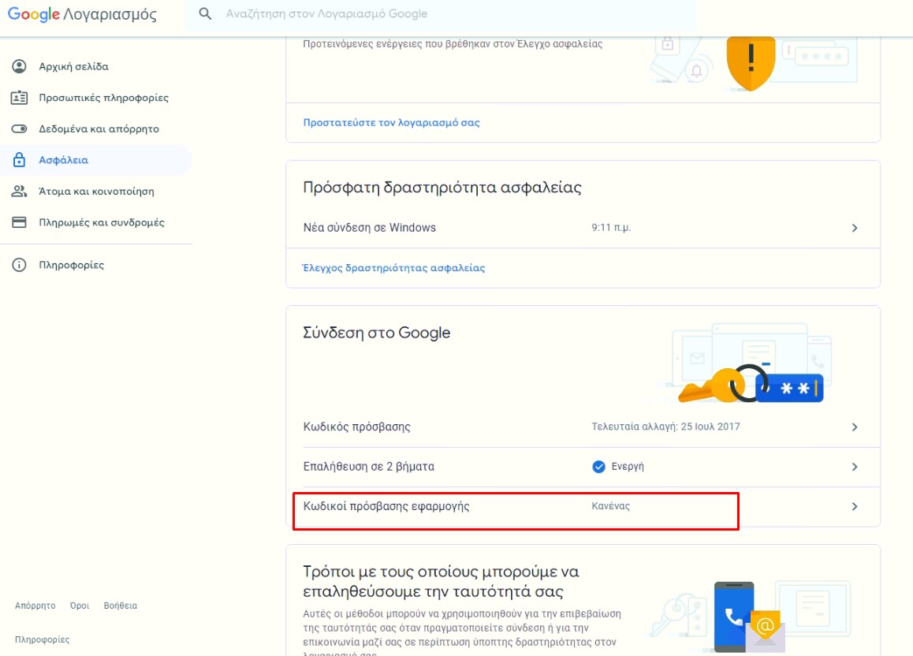Click the Αρχική σελίδα profile icon

point(19,66)
